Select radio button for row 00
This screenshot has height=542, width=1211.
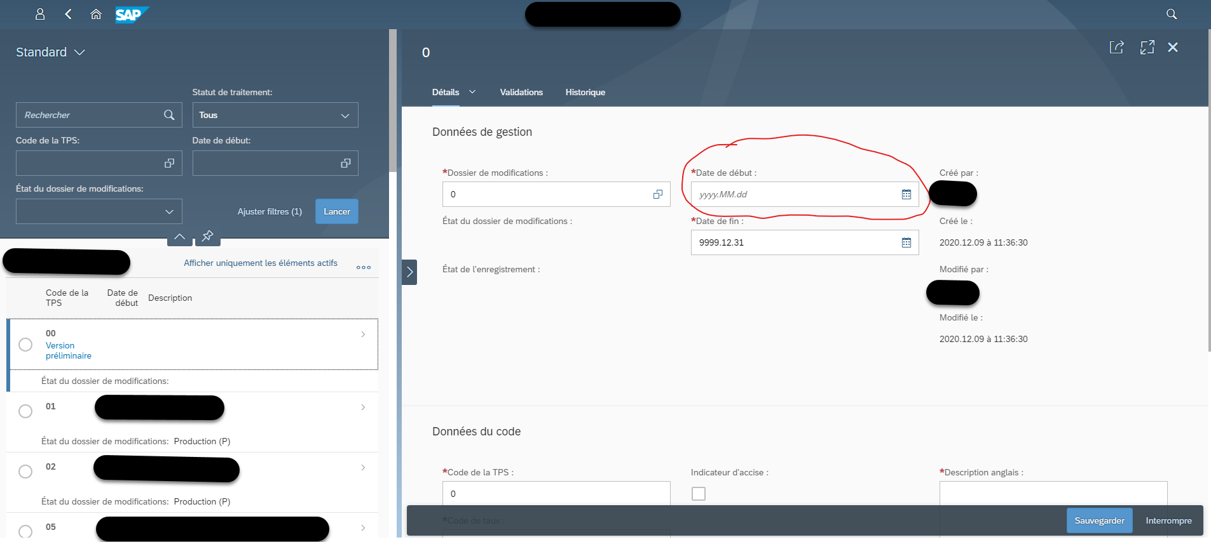coord(25,345)
